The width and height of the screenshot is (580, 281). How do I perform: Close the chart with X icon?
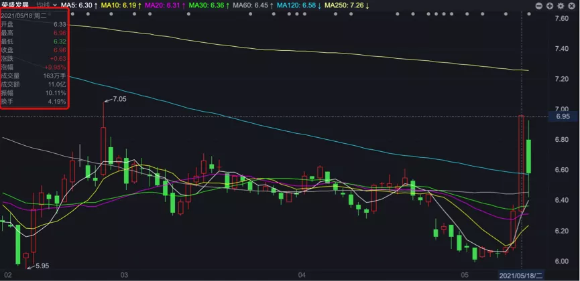click(571, 5)
